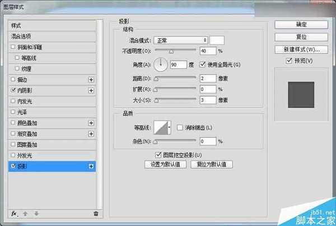336x226 pixels.
Task: Click the 确定 button
Action: click(300, 25)
